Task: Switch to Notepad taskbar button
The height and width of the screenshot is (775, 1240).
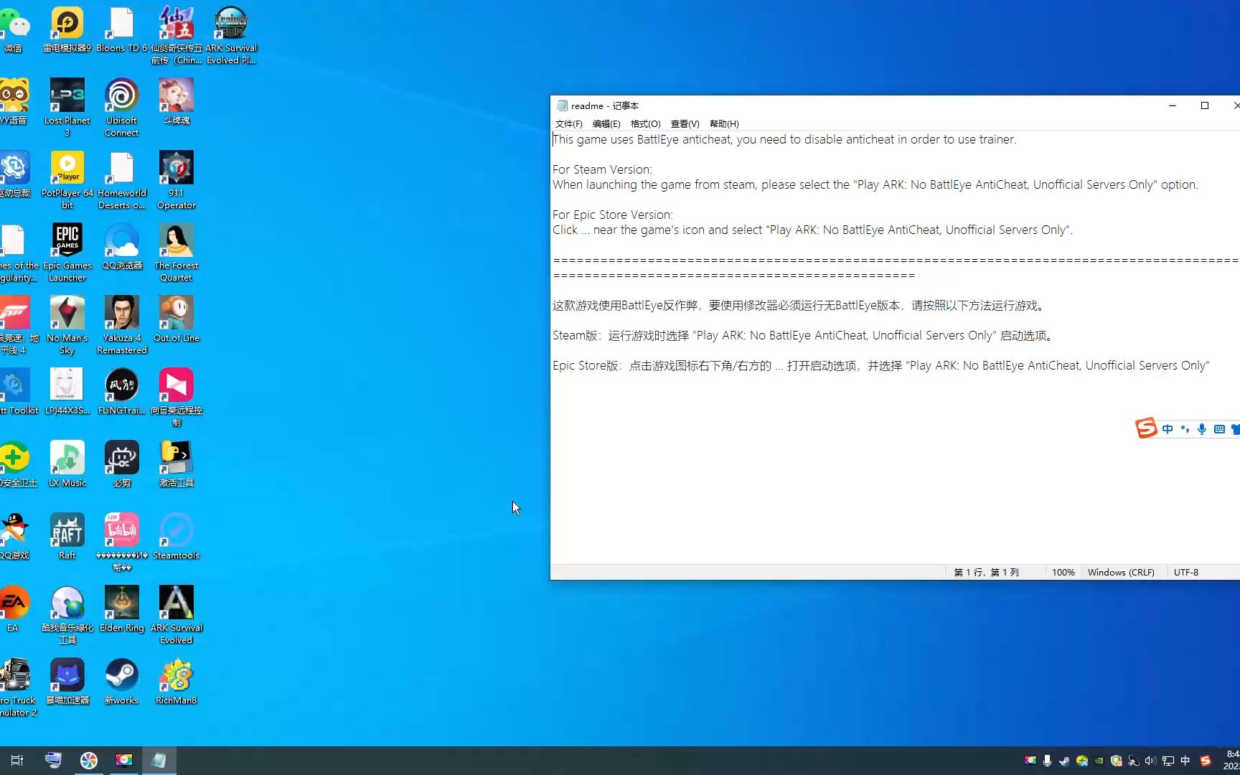Action: pos(159,761)
